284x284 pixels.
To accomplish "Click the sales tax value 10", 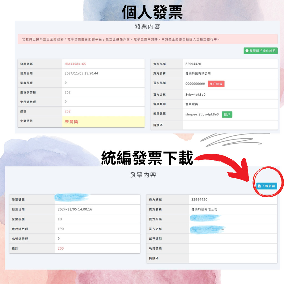I will click(60, 219).
